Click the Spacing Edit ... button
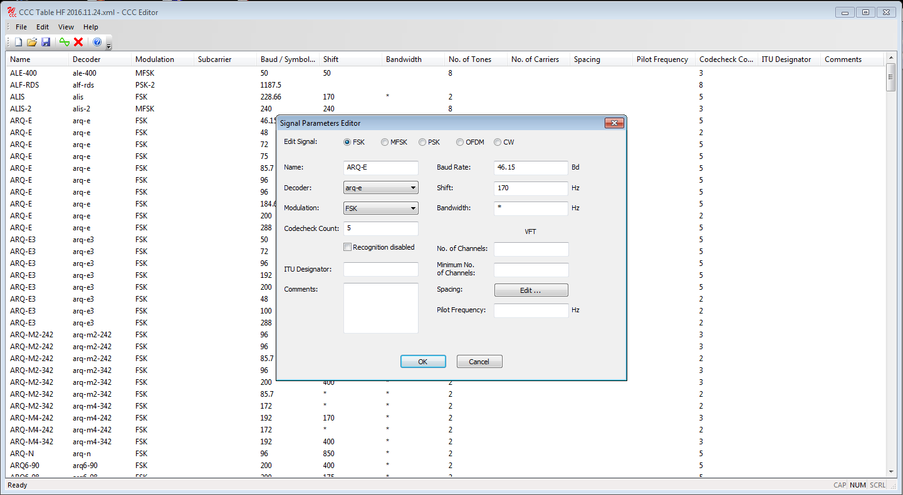 531,290
